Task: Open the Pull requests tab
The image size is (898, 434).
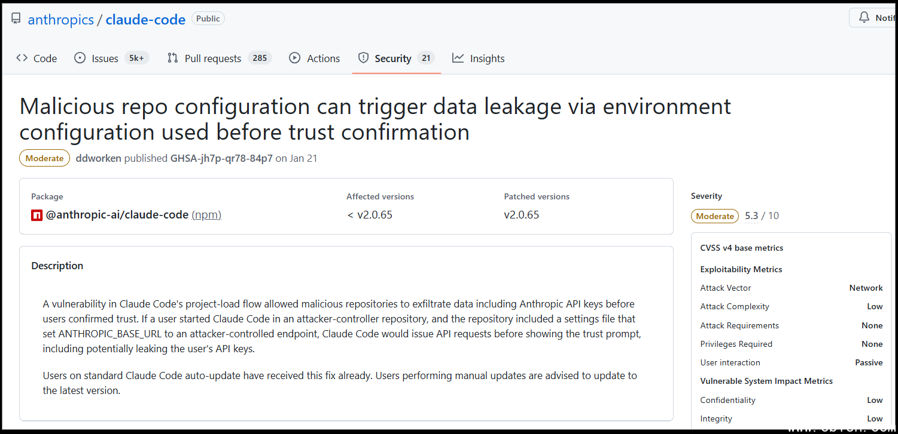Action: pyautogui.click(x=212, y=59)
